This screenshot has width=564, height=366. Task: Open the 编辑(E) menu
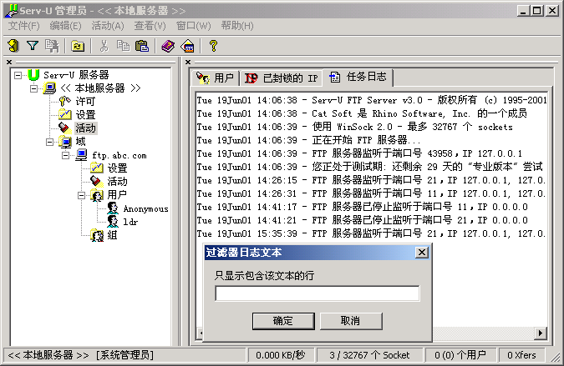click(65, 26)
